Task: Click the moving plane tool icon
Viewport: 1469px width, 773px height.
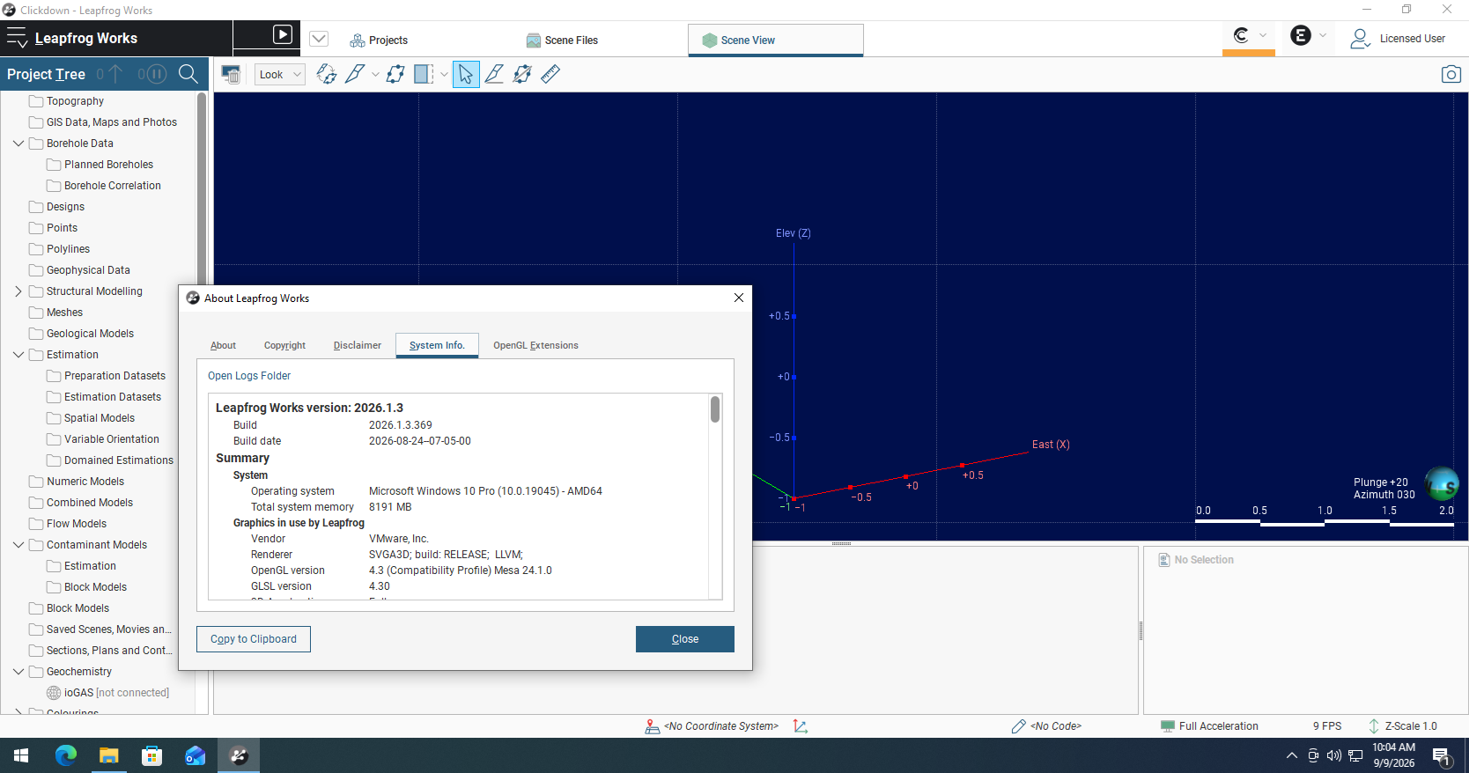Action: point(522,74)
